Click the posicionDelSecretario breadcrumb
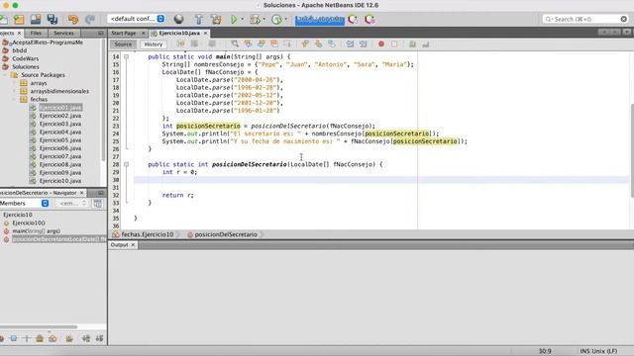634x356 pixels. pyautogui.click(x=226, y=234)
